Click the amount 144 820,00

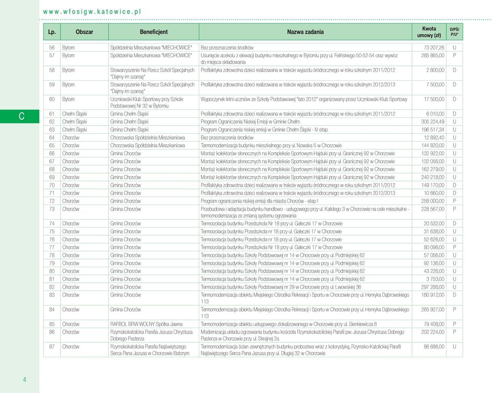click(x=433, y=145)
